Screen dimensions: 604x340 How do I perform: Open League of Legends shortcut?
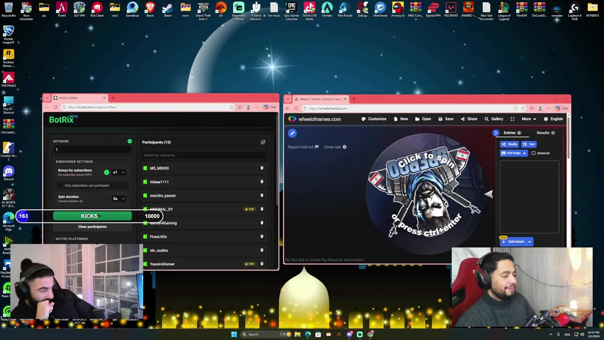[504, 11]
